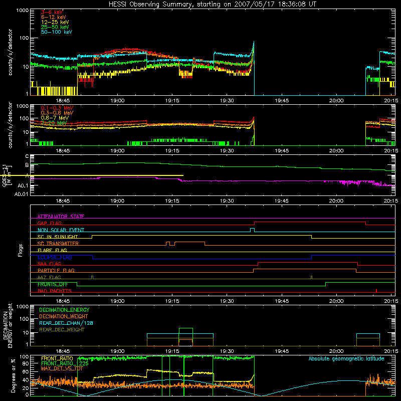The width and height of the screenshot is (401, 401).
Task: Click the 25-50 keV legend entry
Action: click(55, 27)
